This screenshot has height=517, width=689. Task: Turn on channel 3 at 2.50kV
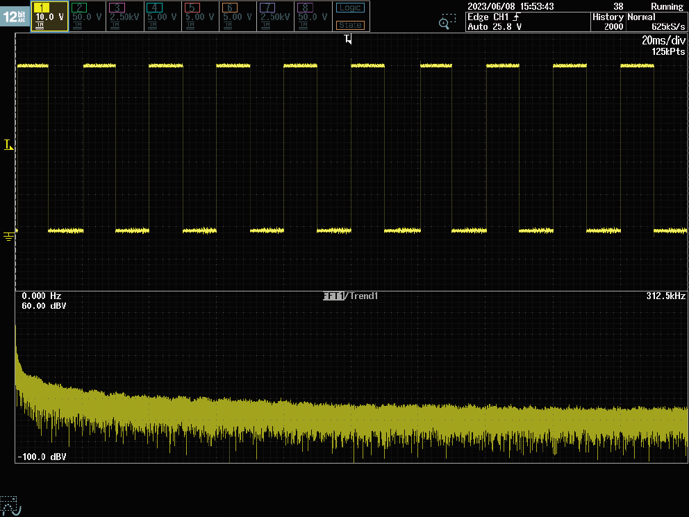125,16
